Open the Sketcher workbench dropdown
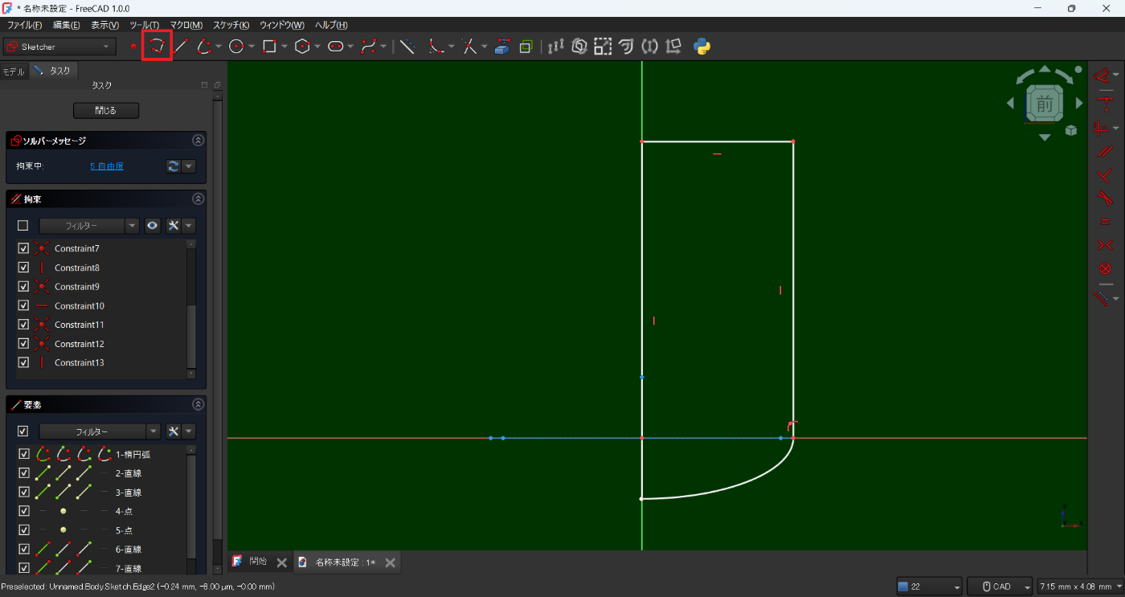This screenshot has width=1125, height=597. [60, 47]
